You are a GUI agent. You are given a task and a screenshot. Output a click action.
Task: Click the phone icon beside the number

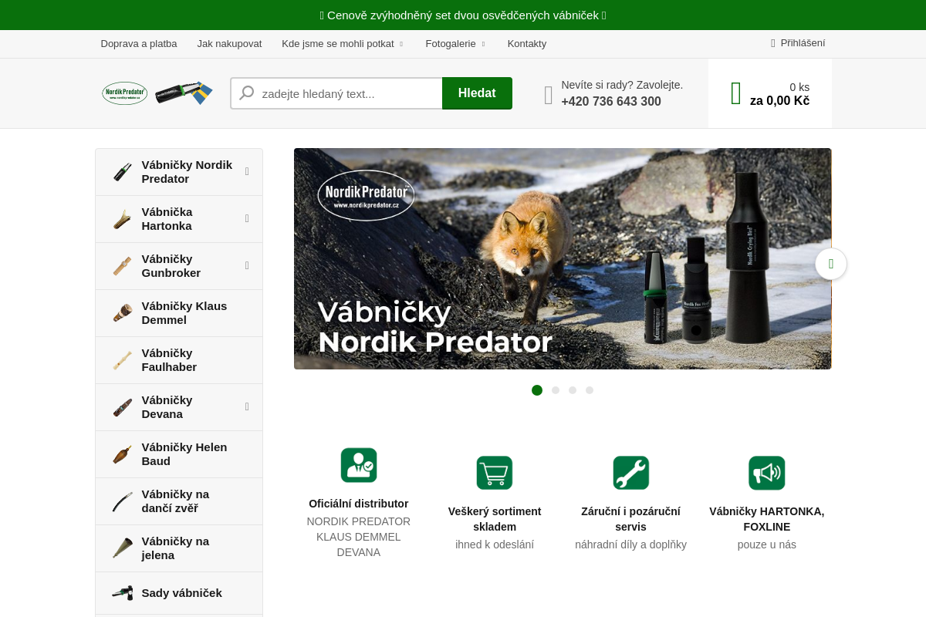coord(549,95)
